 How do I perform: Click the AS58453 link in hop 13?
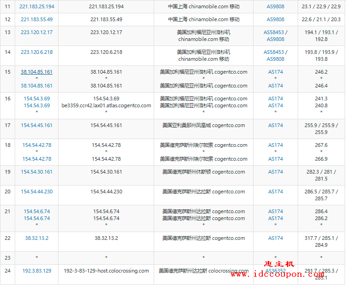(x=274, y=32)
